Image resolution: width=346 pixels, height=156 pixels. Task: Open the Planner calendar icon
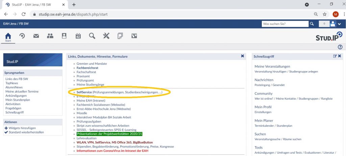(x=78, y=36)
